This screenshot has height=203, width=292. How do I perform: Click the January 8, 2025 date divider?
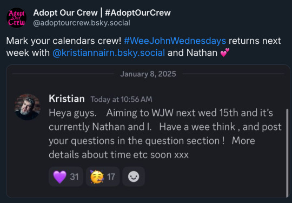click(x=148, y=74)
